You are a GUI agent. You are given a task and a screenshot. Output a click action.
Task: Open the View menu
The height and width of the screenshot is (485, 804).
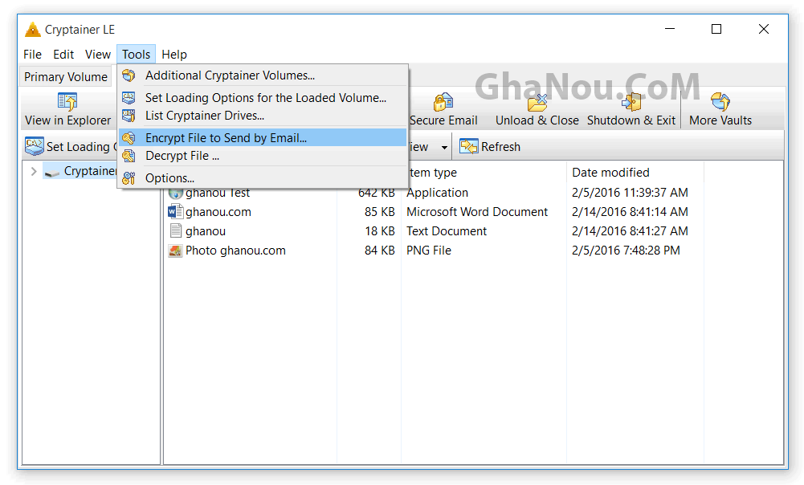pyautogui.click(x=98, y=55)
